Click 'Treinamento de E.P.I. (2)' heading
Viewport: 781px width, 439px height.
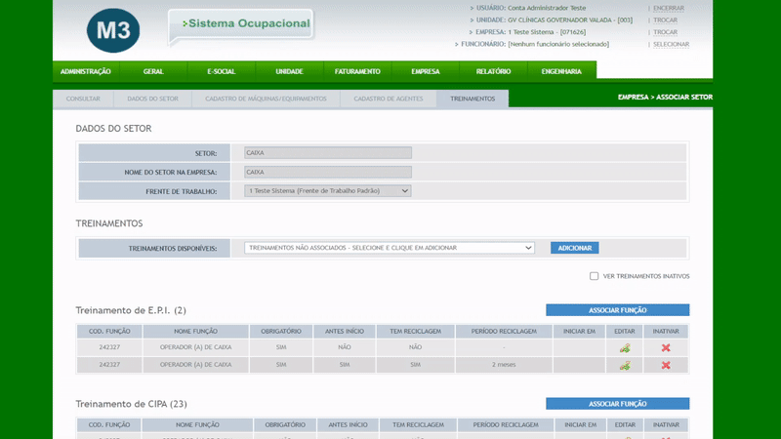click(x=131, y=310)
